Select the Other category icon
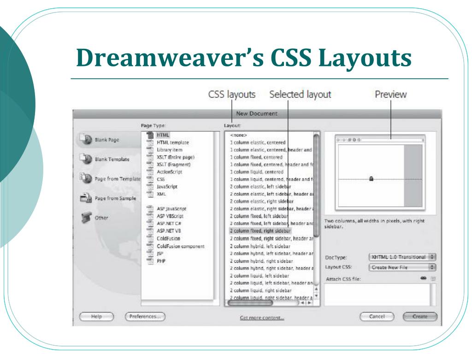This screenshot has width=472, height=354. (86, 218)
